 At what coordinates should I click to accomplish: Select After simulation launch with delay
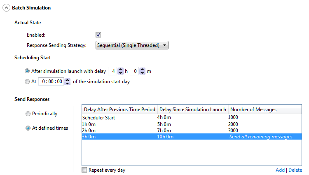(28, 71)
